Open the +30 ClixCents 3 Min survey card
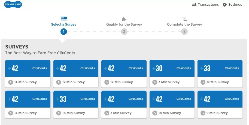 pos(172,74)
